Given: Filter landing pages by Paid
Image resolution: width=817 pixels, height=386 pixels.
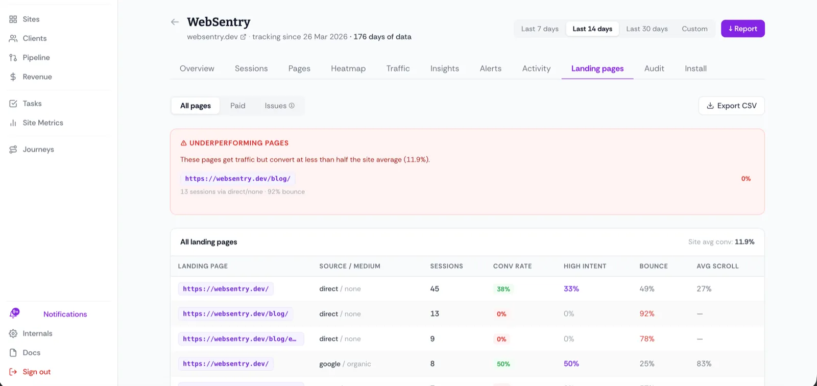Looking at the screenshot, I should point(238,106).
